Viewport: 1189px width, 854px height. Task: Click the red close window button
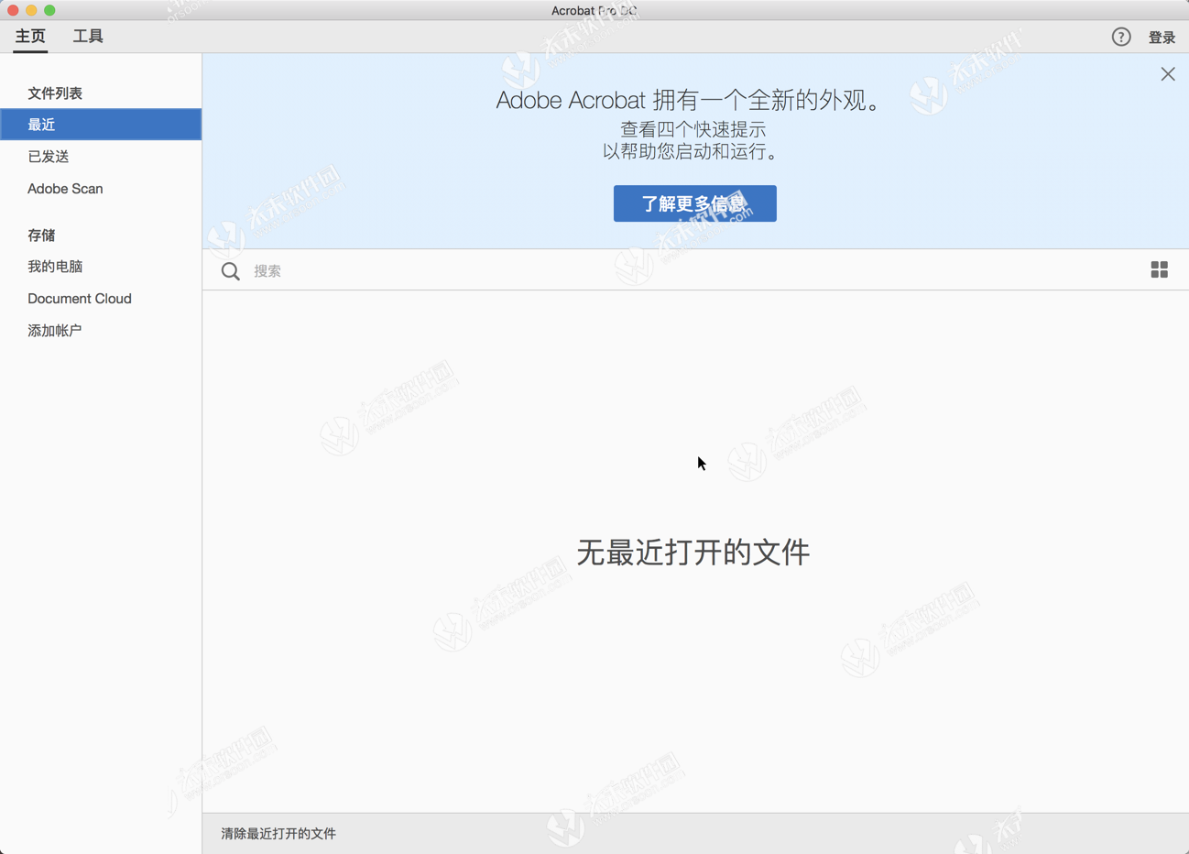point(13,10)
